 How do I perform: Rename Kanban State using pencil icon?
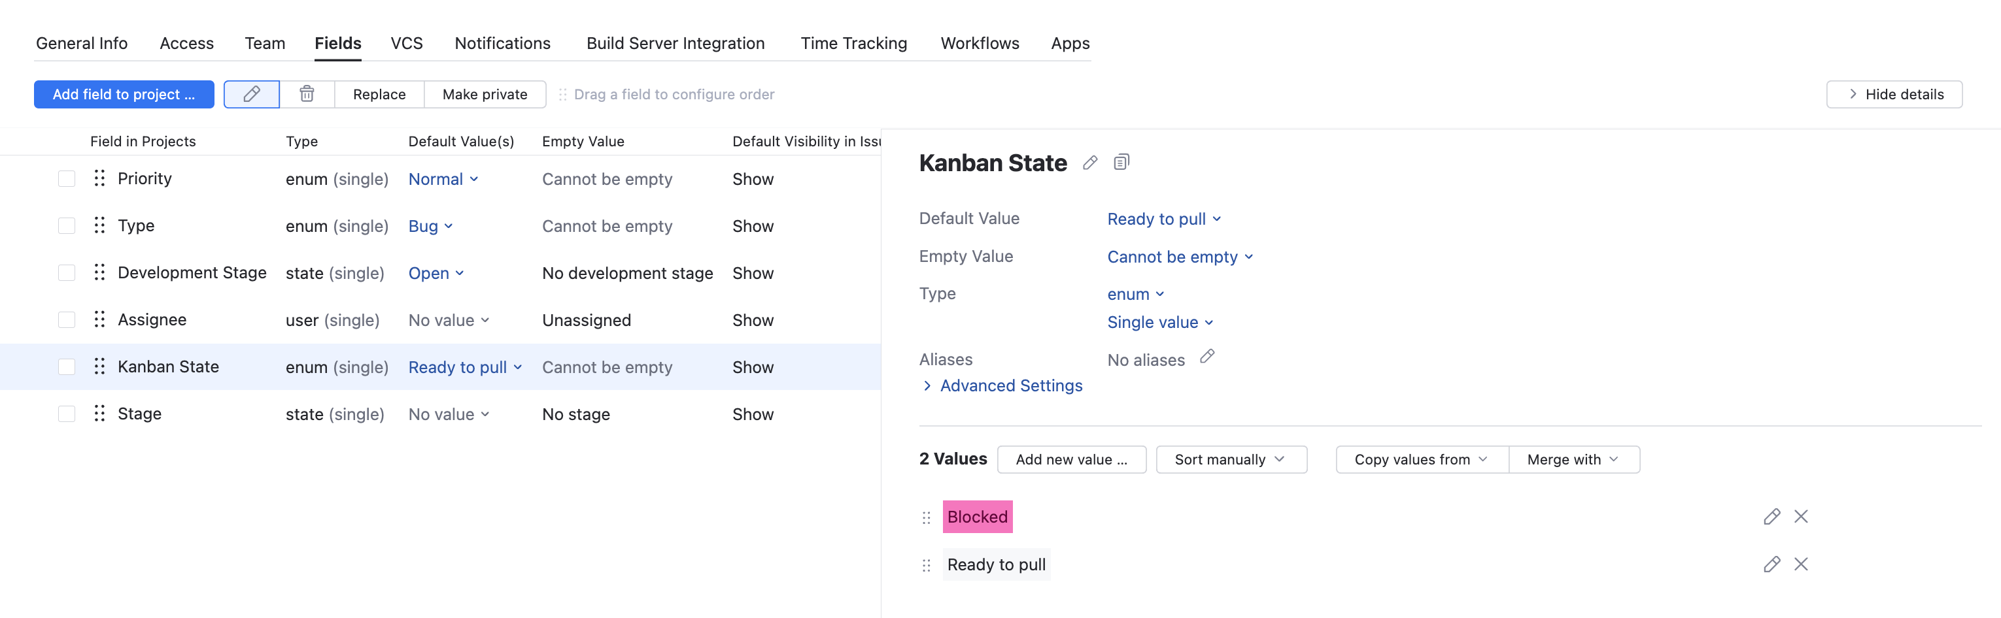pyautogui.click(x=1090, y=162)
